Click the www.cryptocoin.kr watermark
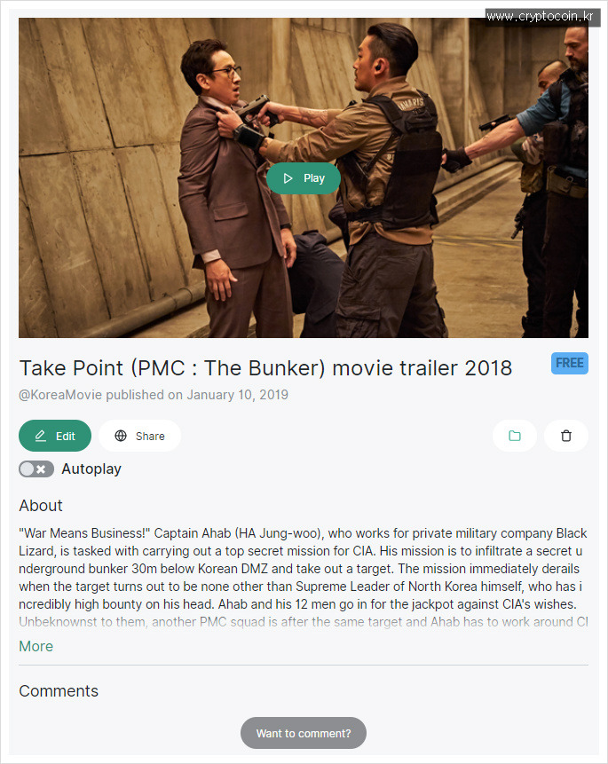The image size is (608, 764). [x=541, y=17]
